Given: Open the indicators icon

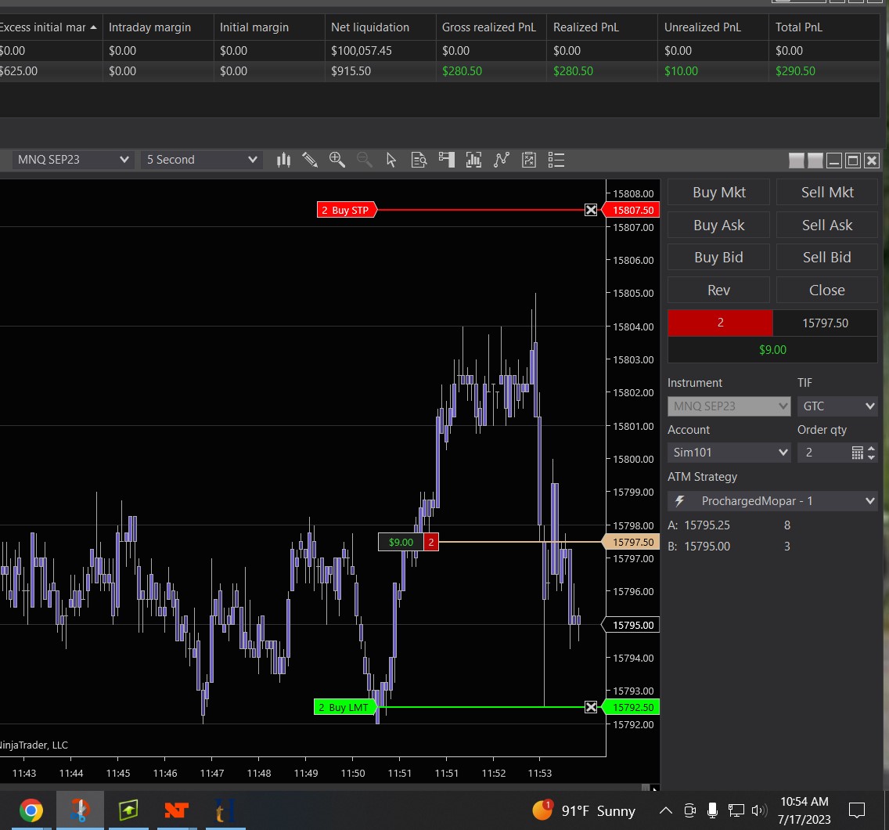Looking at the screenshot, I should 473,160.
